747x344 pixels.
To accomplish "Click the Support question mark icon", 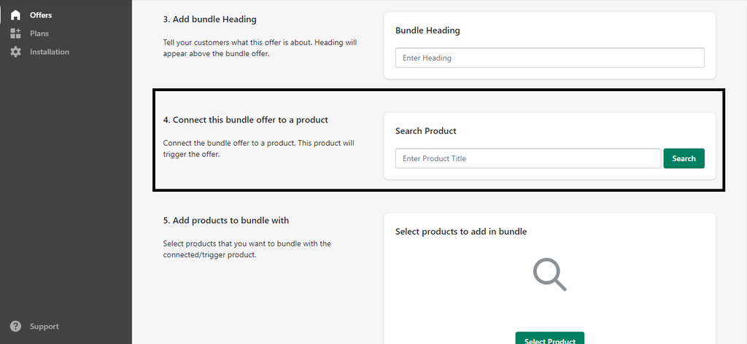I will click(x=15, y=327).
